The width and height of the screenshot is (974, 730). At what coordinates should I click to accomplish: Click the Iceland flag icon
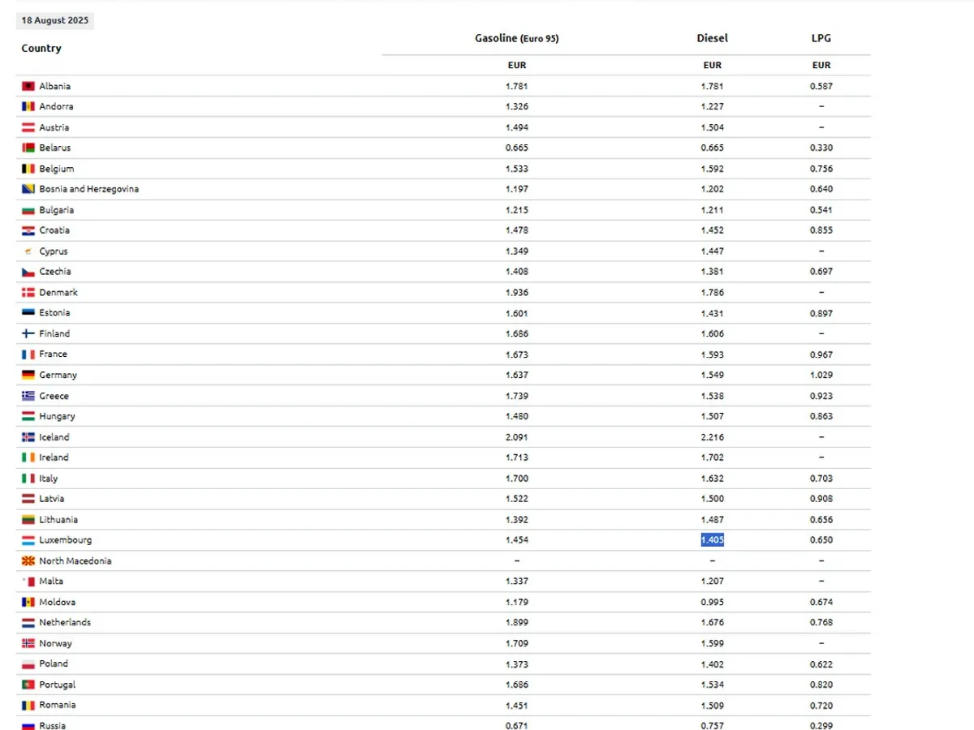28,437
